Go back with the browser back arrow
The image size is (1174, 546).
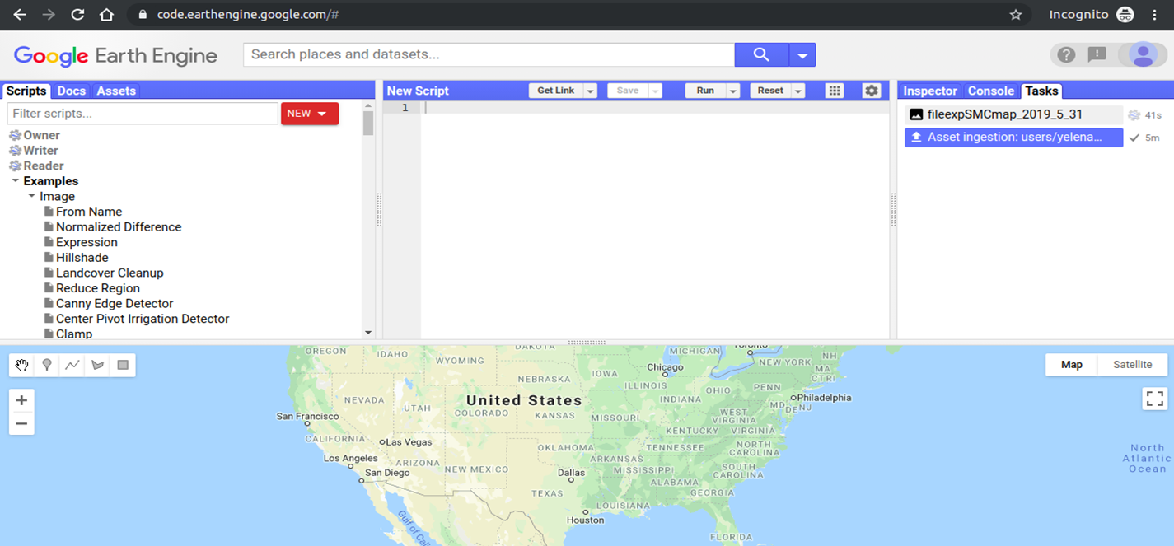click(x=20, y=15)
